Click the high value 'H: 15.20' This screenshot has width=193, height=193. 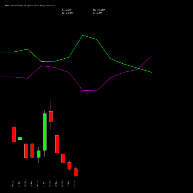(99, 10)
